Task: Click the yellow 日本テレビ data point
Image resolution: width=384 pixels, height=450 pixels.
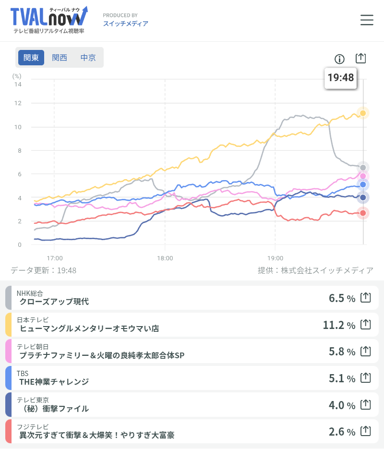Action: (x=363, y=113)
